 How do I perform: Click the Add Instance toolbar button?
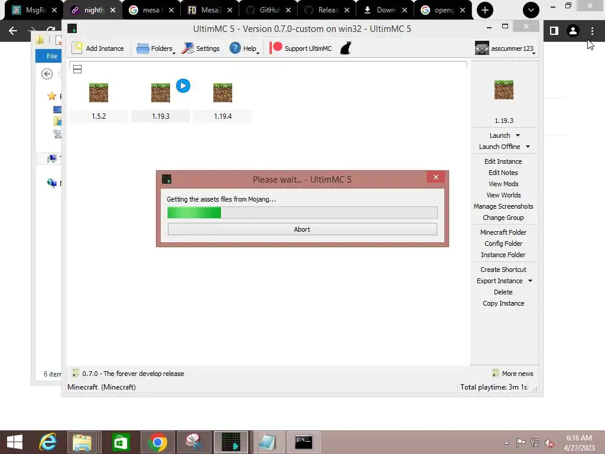(x=98, y=48)
